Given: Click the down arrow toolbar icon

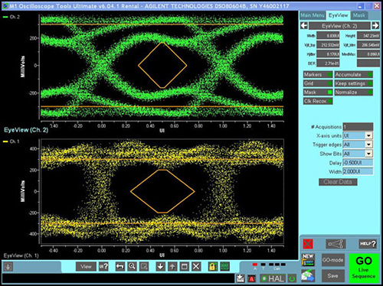Looking at the screenshot, I should (160, 267).
